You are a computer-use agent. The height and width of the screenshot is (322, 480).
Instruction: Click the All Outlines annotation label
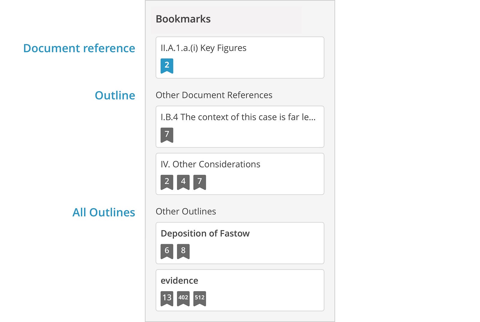(x=104, y=212)
